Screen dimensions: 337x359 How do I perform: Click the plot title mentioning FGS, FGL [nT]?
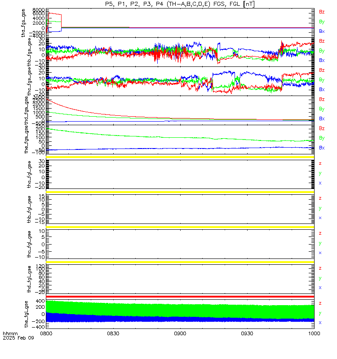pyautogui.click(x=180, y=4)
